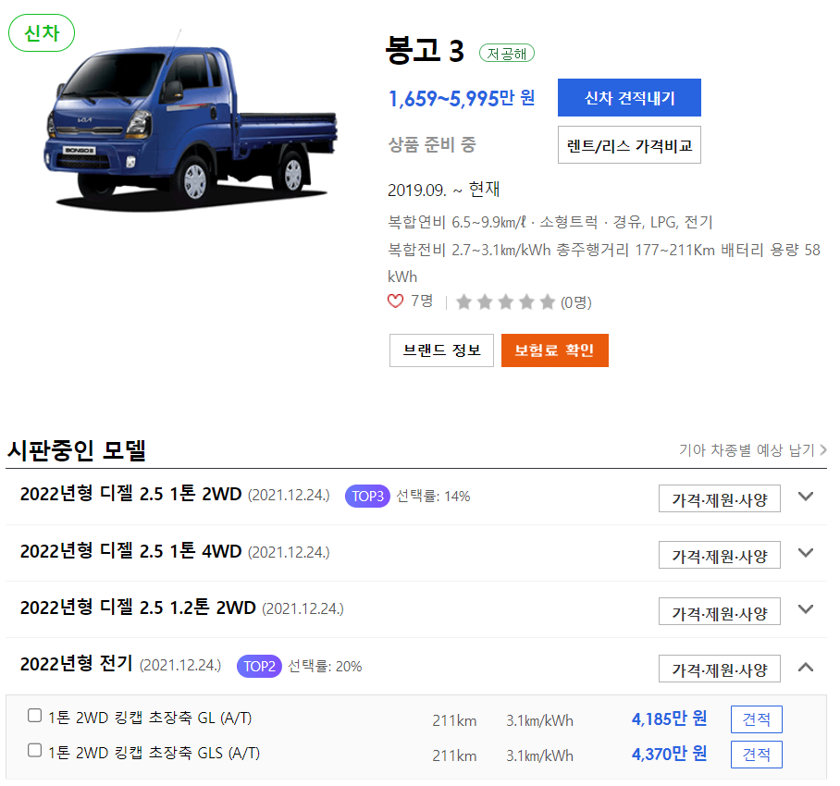Click the 시판중인 모델 heading

pyautogui.click(x=76, y=449)
